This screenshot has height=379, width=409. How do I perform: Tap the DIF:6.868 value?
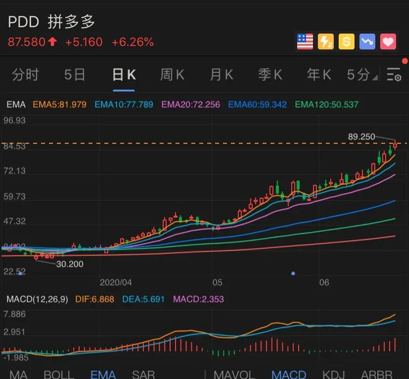click(95, 299)
